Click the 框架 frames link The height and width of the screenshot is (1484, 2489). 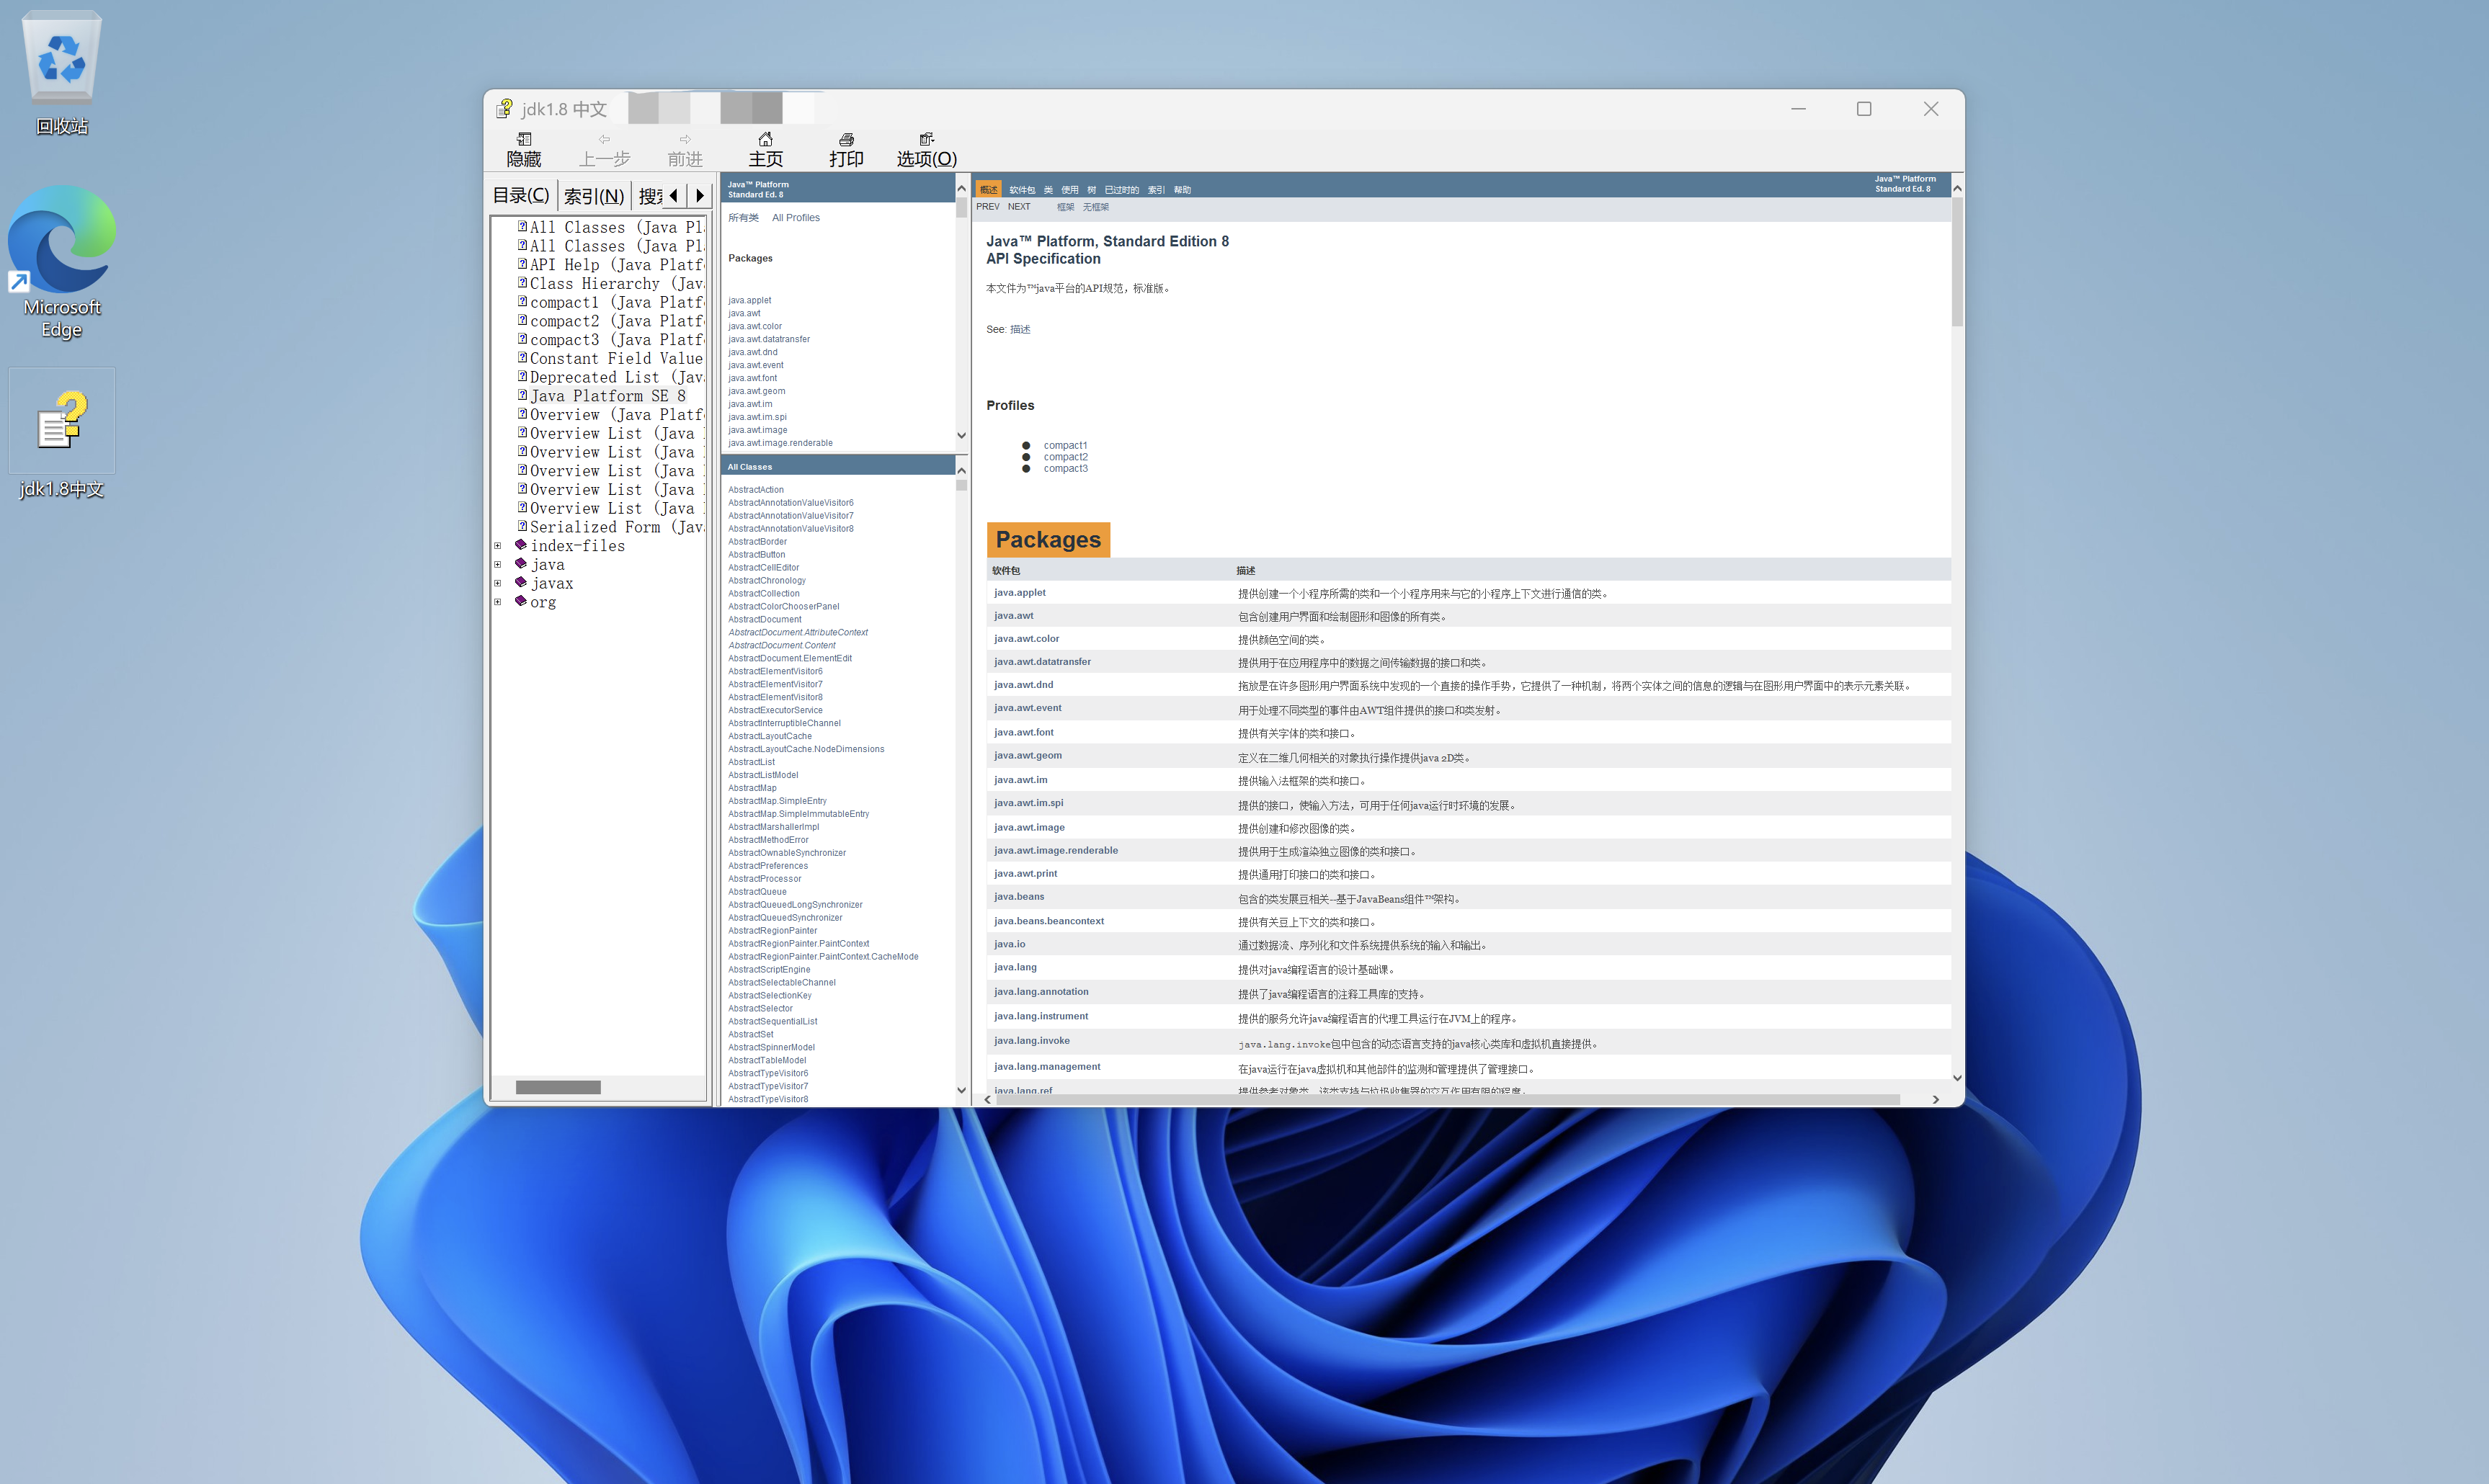coord(1065,207)
